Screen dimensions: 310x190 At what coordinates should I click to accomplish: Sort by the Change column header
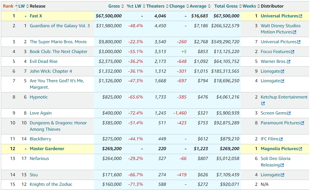[x=179, y=6]
